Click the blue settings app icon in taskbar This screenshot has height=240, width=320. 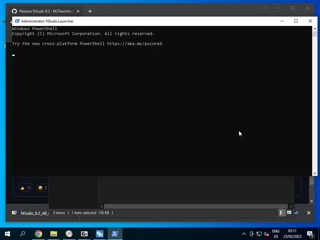100,234
